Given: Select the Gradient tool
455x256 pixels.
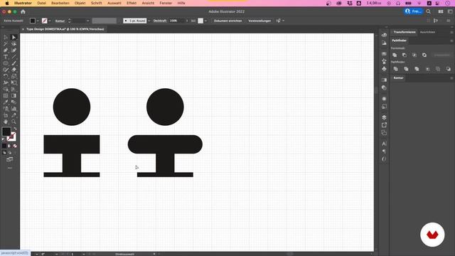Looking at the screenshot, I should pyautogui.click(x=14, y=96).
